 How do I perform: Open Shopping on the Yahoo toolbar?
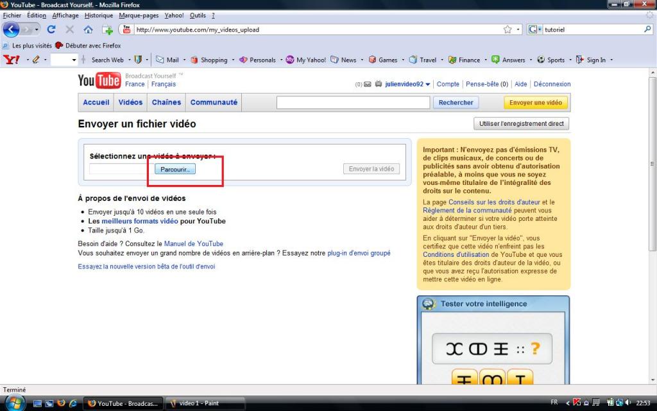point(209,60)
